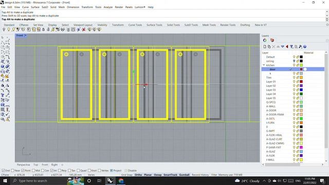Toggle the Perp osnap checkbox
The width and height of the screenshot is (329, 185).
tap(60, 171)
